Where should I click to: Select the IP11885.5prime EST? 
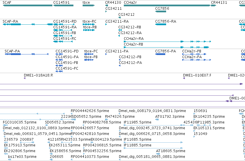[153, 148]
